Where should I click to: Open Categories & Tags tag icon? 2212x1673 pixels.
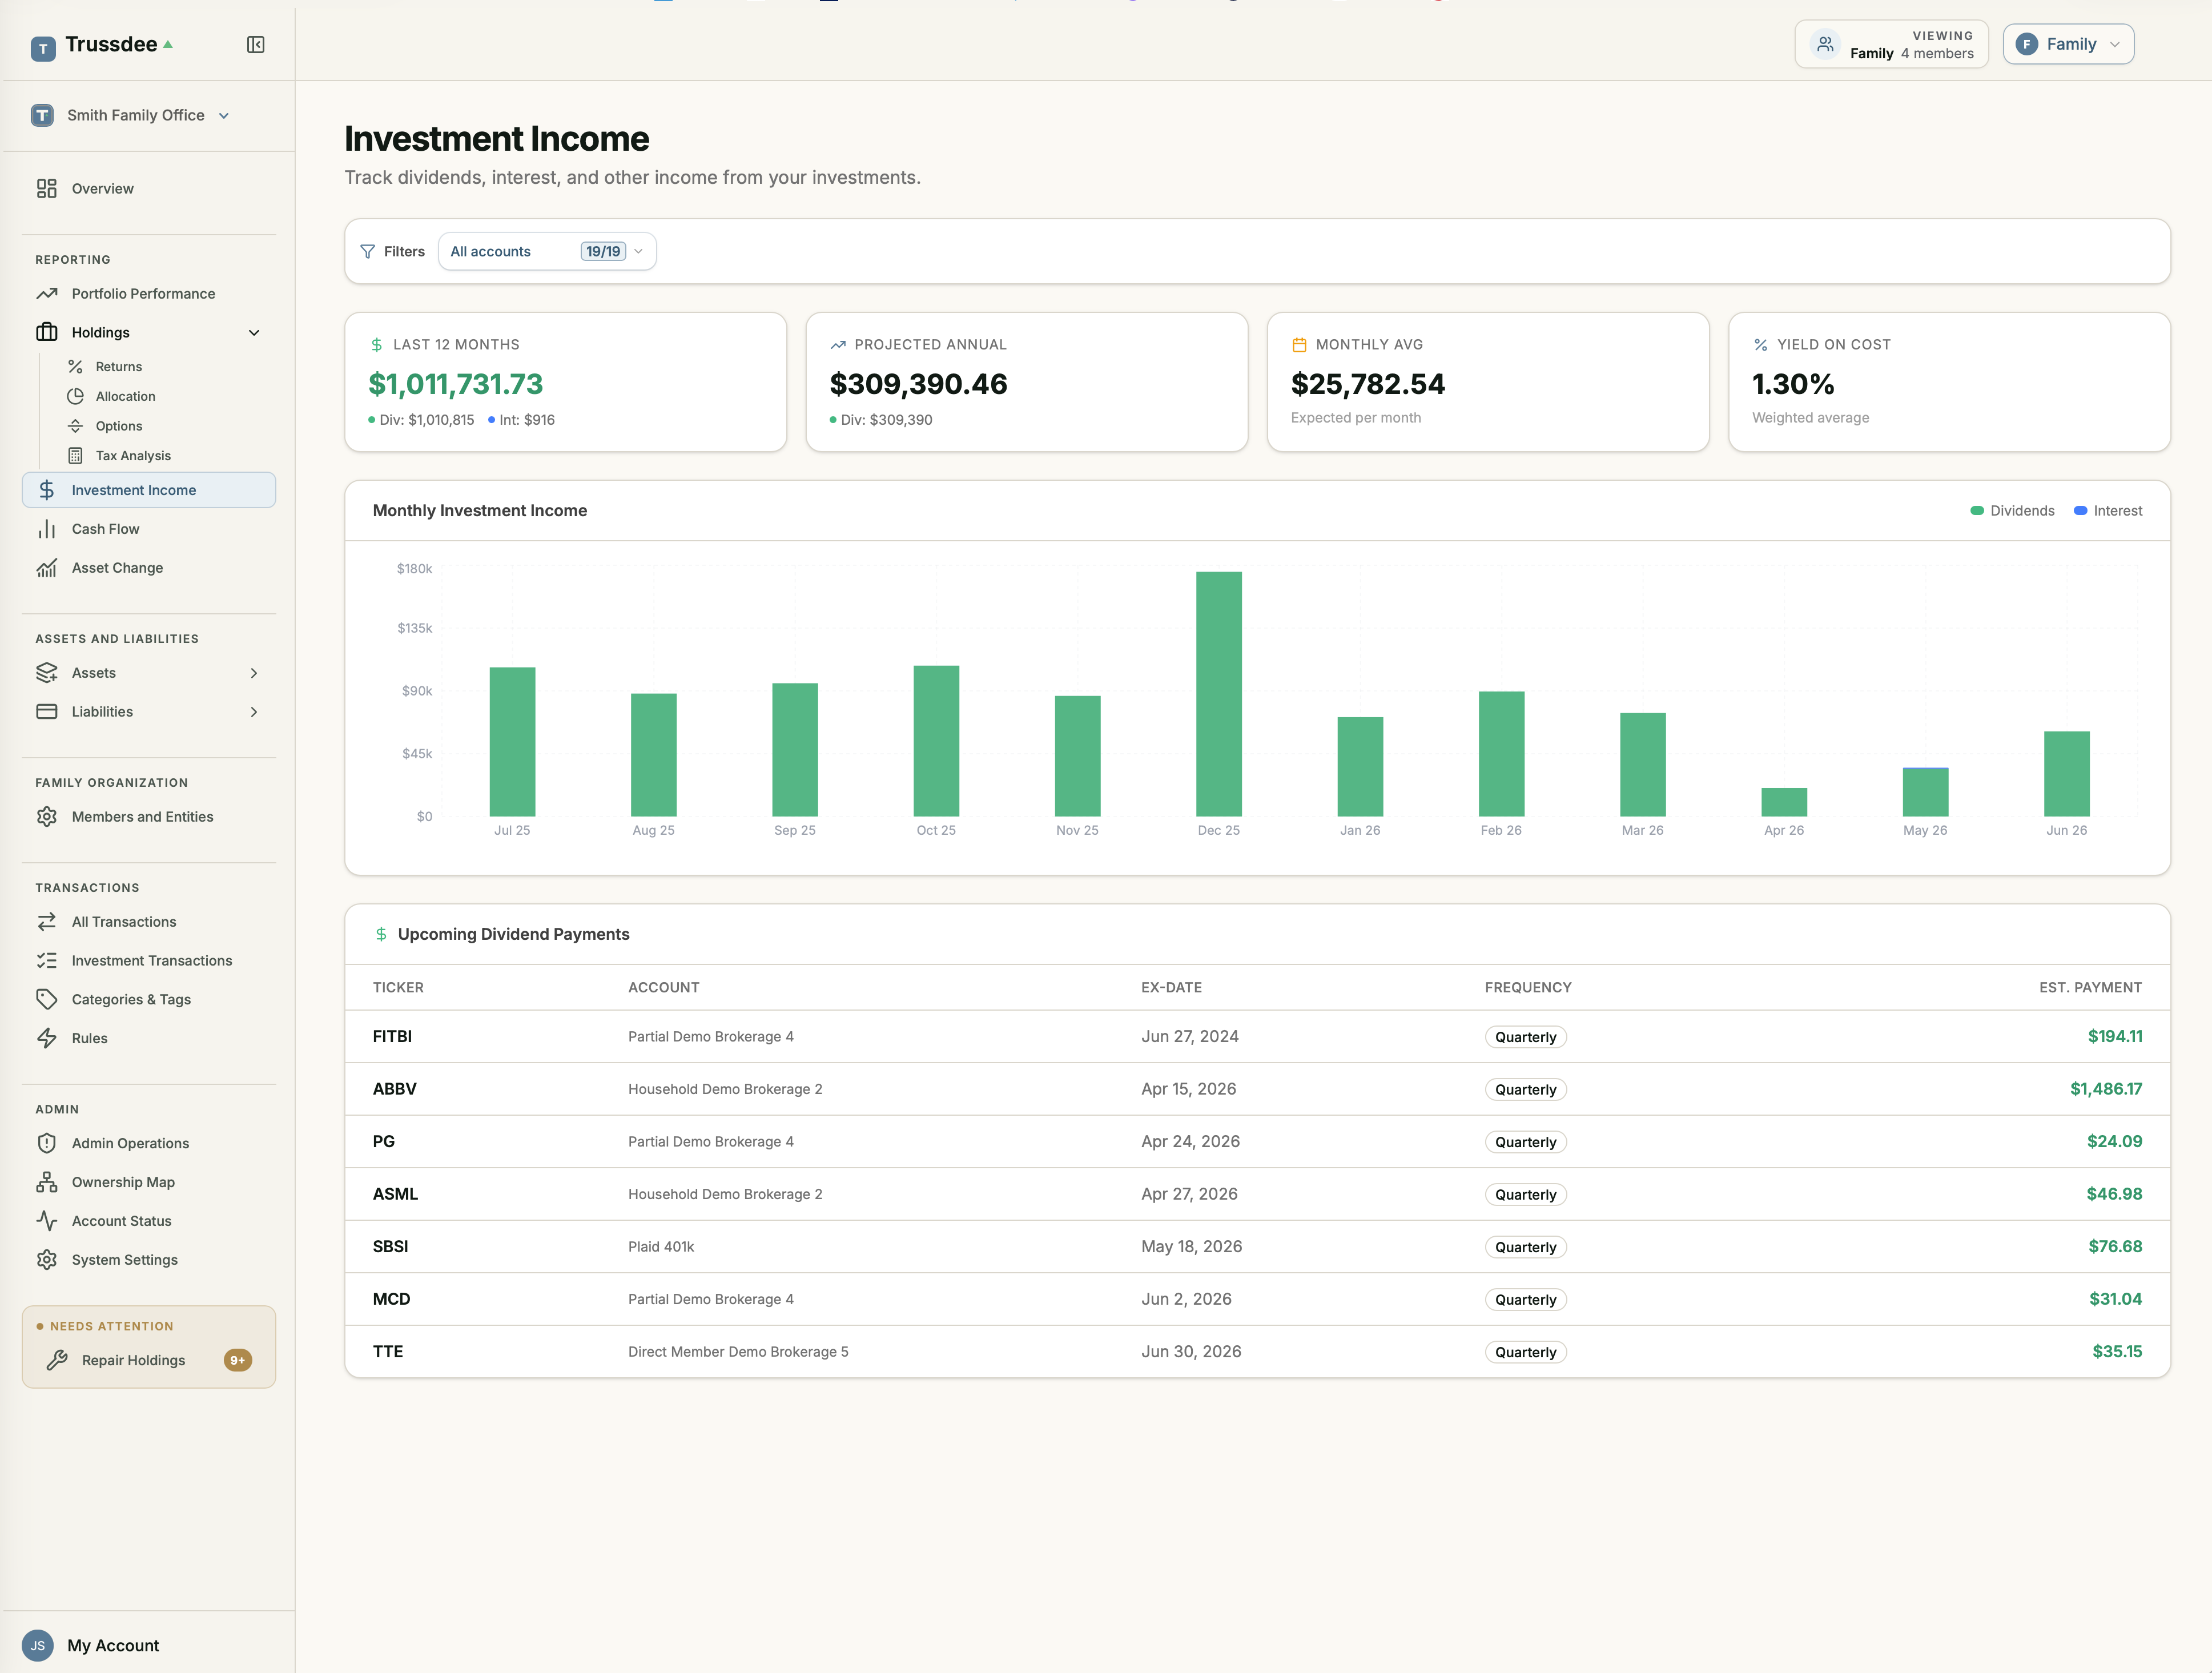[x=47, y=999]
